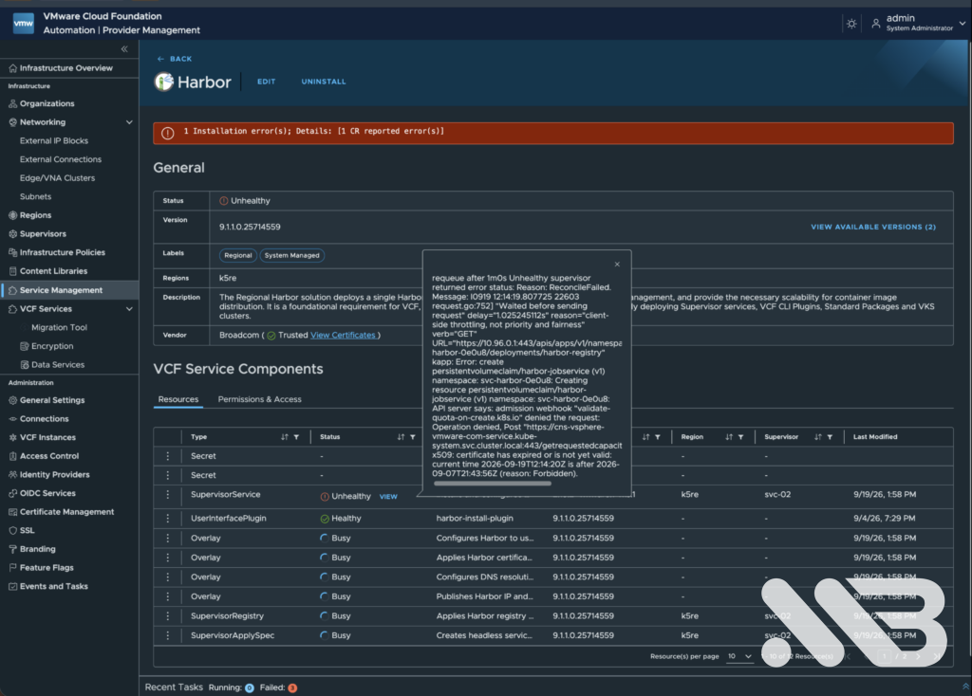The width and height of the screenshot is (972, 696).
Task: Open VIEW AVAILABLE VERSIONS (2)
Action: 873,228
